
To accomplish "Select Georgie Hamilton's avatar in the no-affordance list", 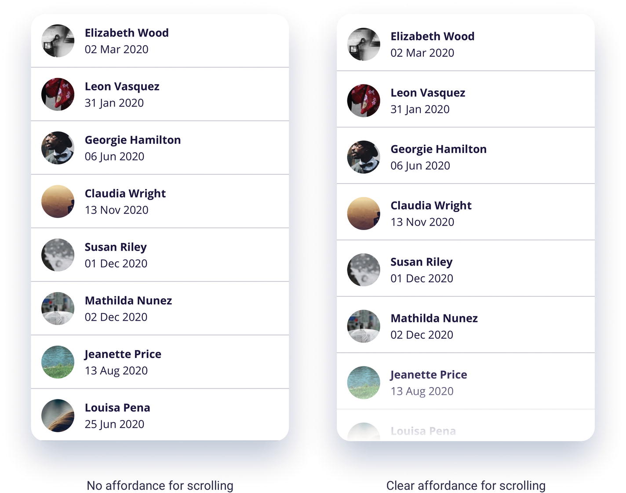I will tap(58, 148).
